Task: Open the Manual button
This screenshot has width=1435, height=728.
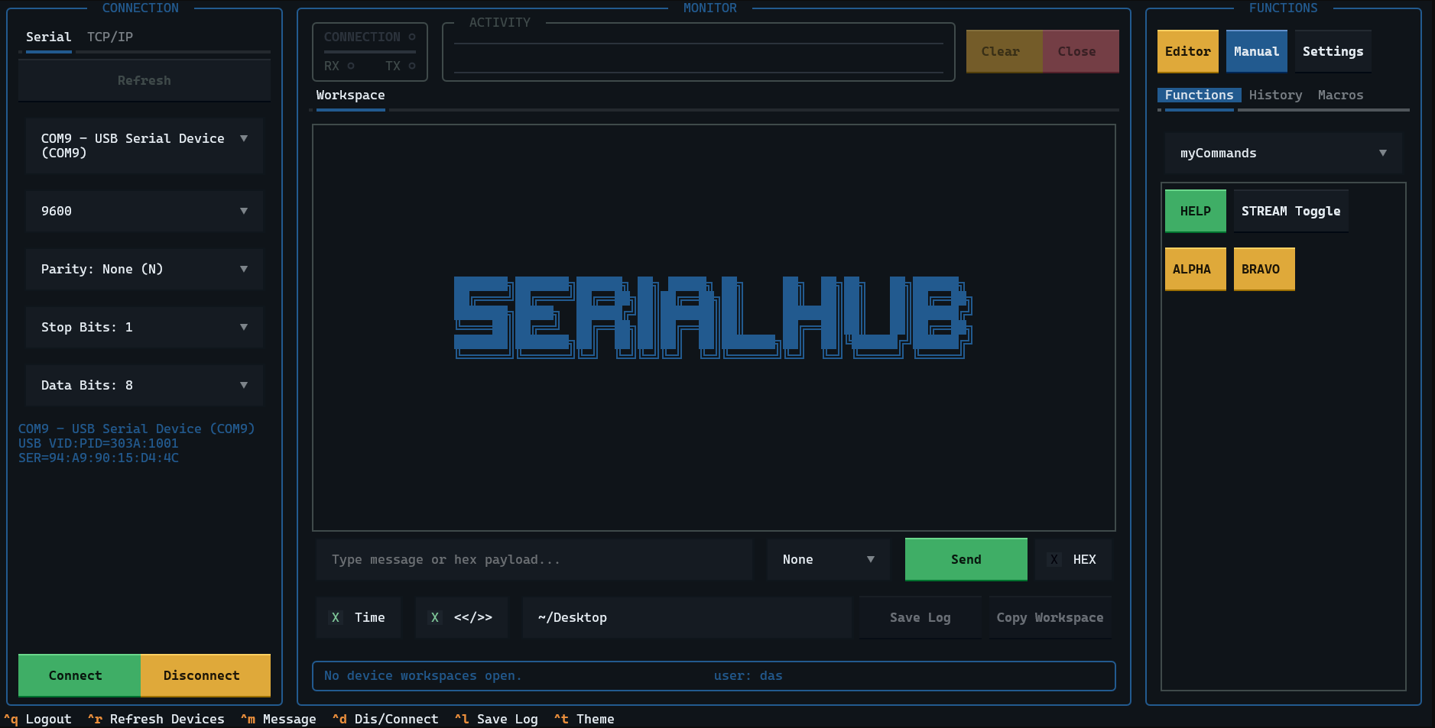Action: click(x=1257, y=51)
